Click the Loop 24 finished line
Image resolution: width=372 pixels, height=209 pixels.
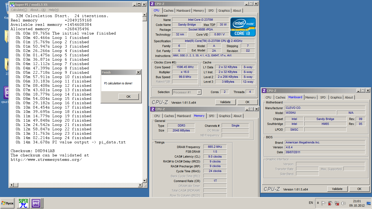tap(54, 138)
